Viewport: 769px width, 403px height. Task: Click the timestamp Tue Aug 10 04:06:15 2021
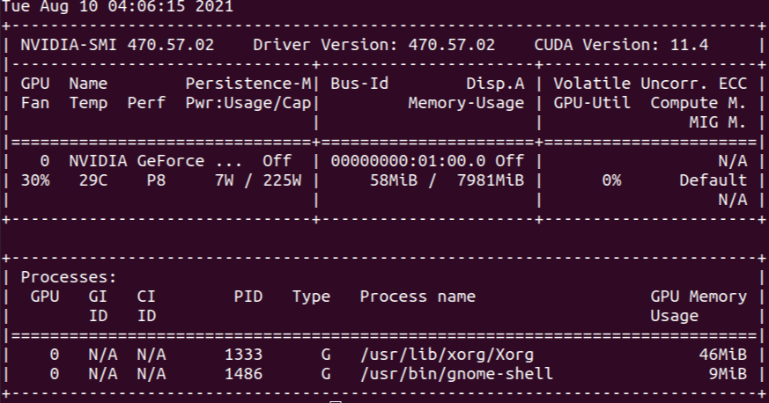point(117,6)
